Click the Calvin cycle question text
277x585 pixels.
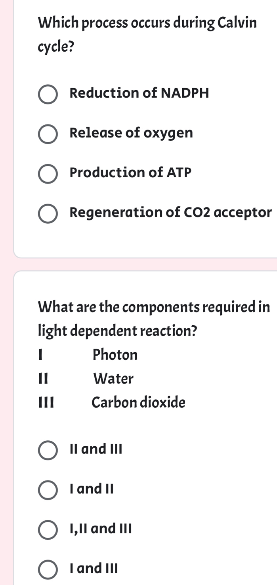(x=147, y=34)
